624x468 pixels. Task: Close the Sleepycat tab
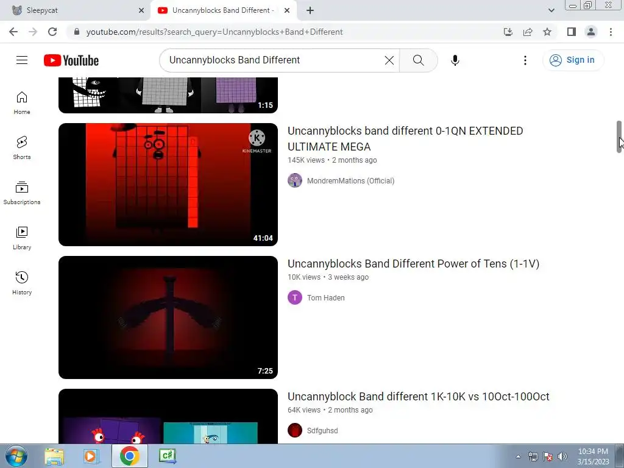(x=141, y=10)
